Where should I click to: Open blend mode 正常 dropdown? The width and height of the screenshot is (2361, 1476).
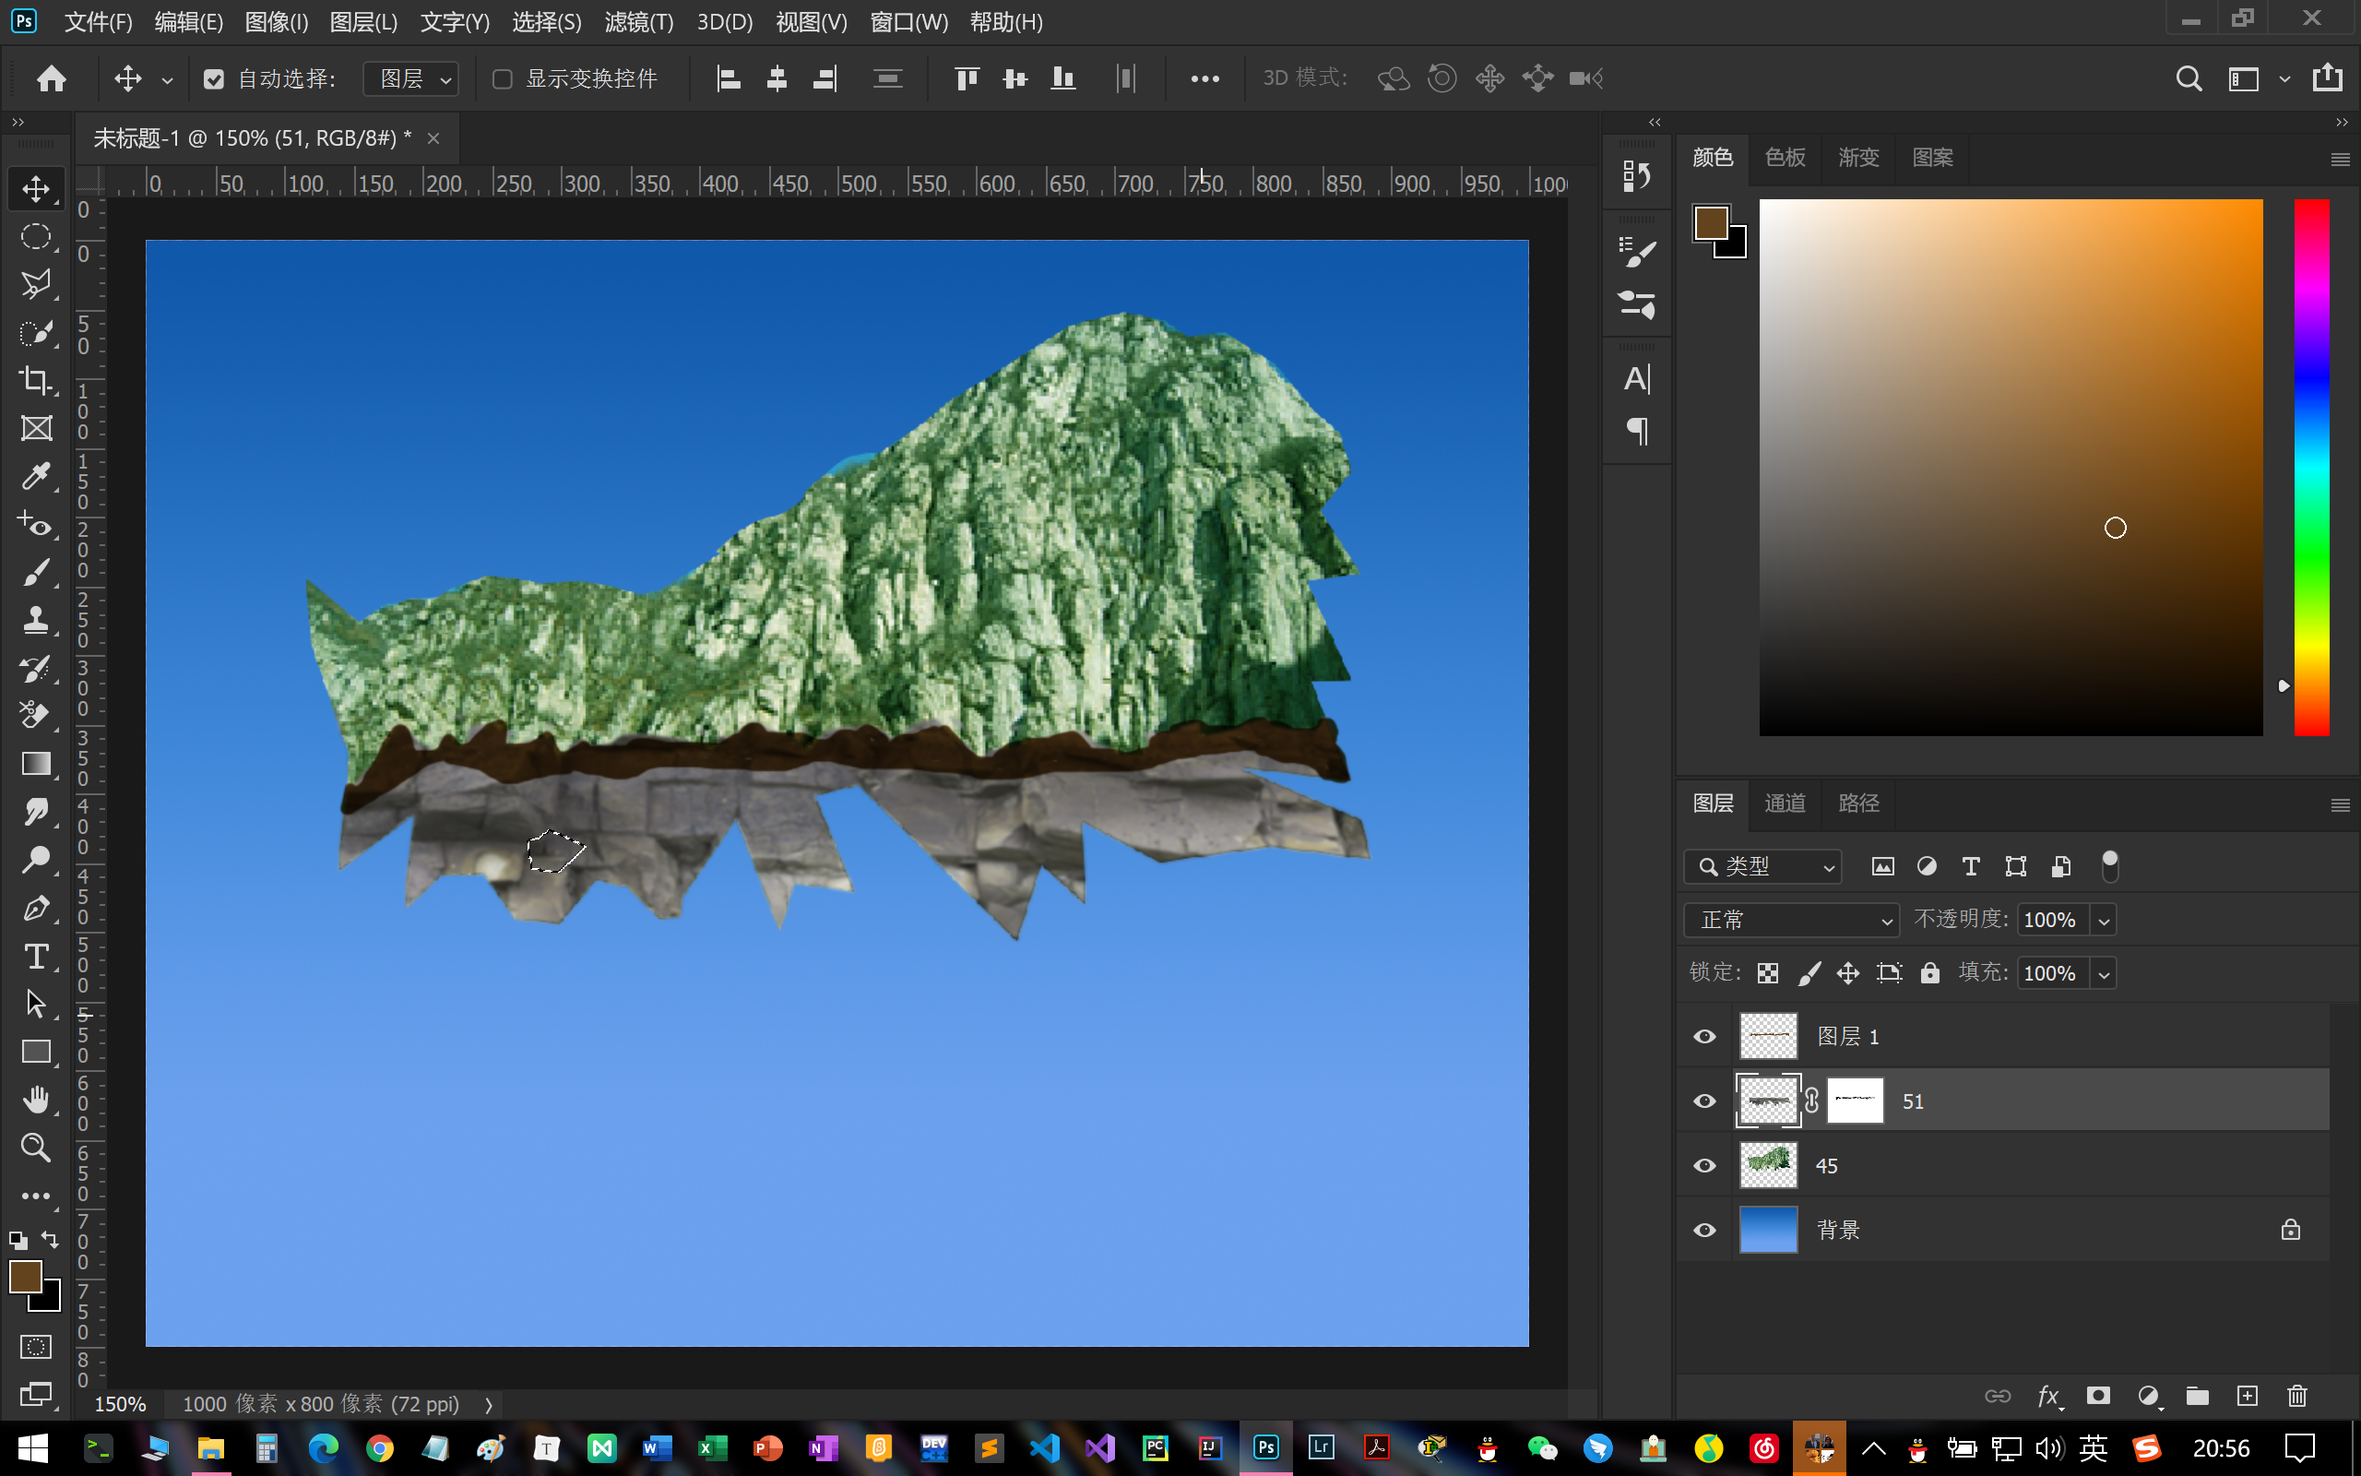pos(1791,920)
